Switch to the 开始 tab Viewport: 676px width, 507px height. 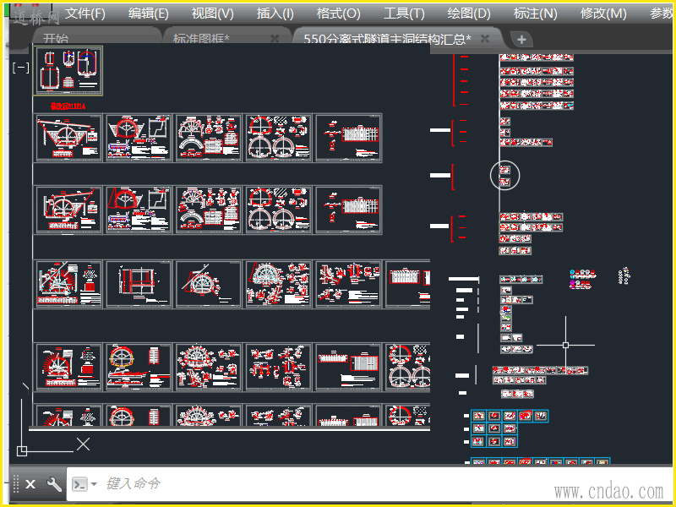(57, 39)
